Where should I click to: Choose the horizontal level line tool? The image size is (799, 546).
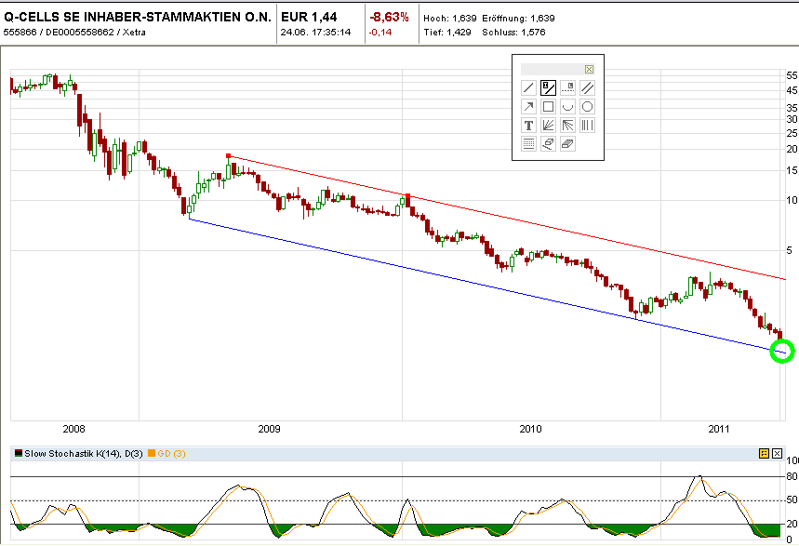tap(567, 88)
